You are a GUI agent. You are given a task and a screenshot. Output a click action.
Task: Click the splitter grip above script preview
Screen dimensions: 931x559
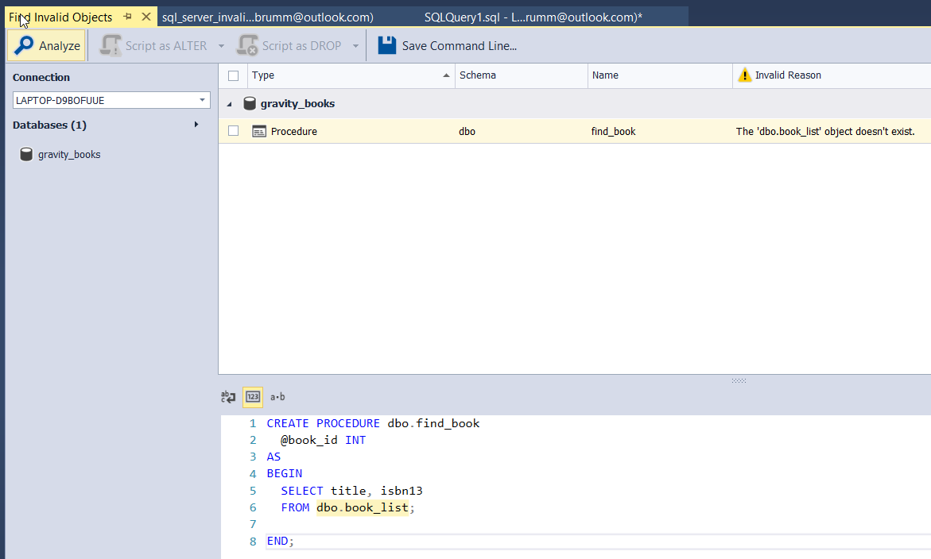(739, 380)
